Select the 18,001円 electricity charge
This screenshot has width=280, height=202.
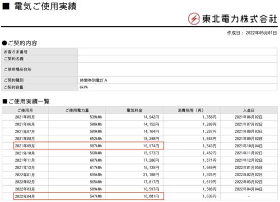coord(151,196)
